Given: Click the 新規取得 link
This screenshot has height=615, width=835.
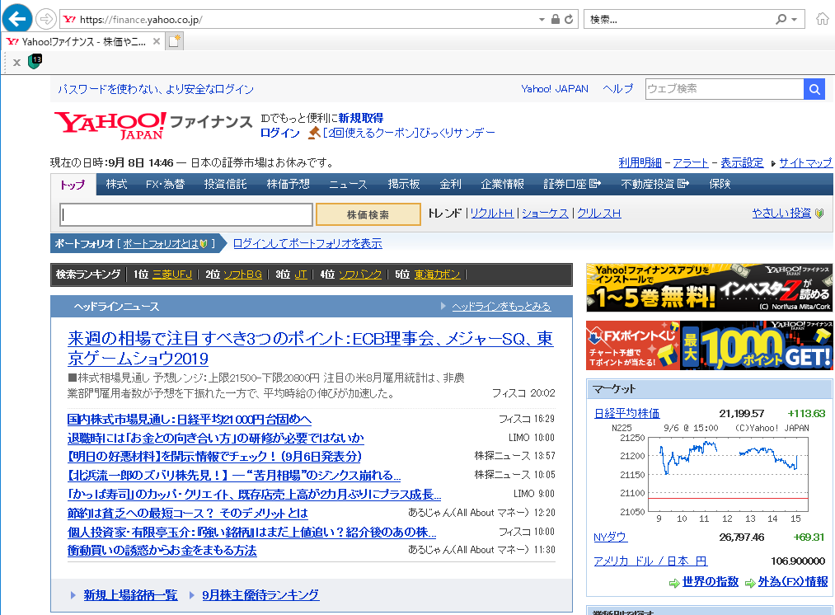Looking at the screenshot, I should (x=360, y=118).
